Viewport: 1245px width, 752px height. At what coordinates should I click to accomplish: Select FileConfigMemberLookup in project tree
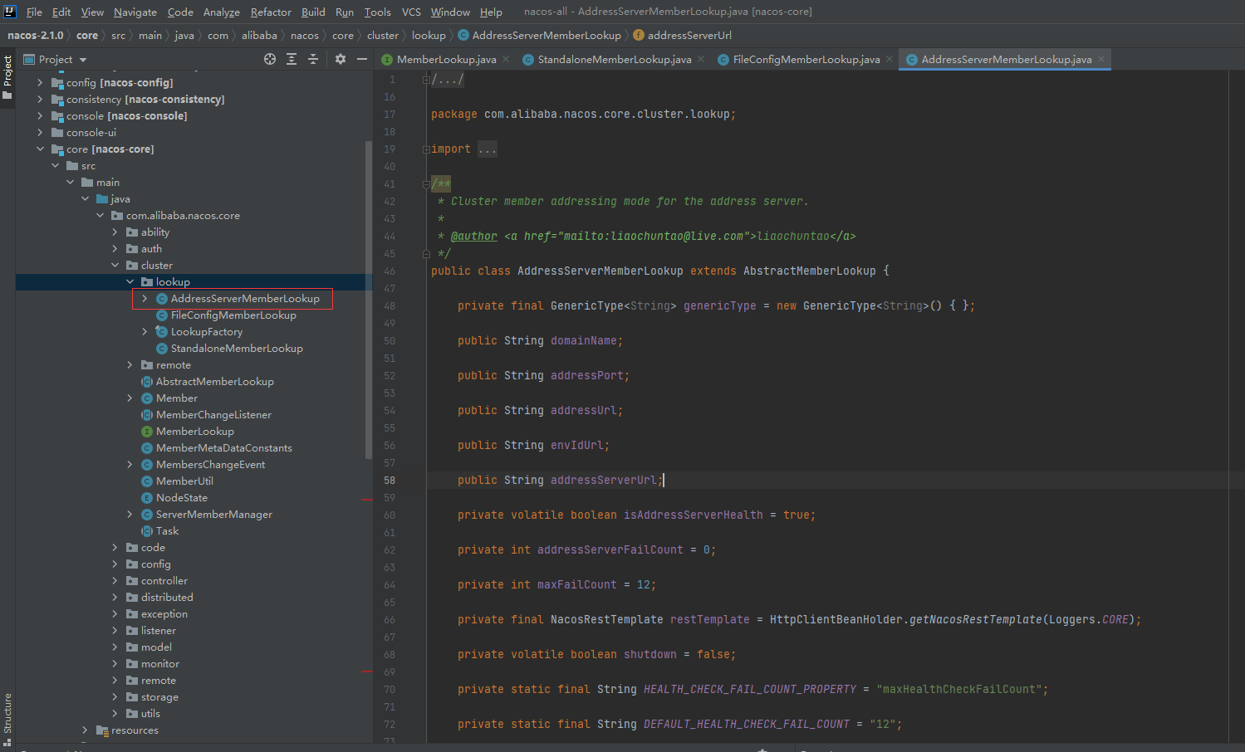[233, 315]
